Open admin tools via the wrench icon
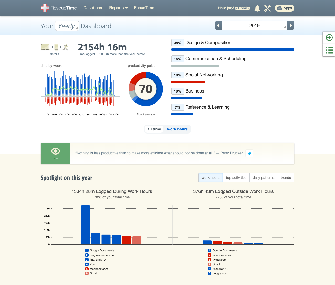The width and height of the screenshot is (335, 285). pyautogui.click(x=267, y=8)
